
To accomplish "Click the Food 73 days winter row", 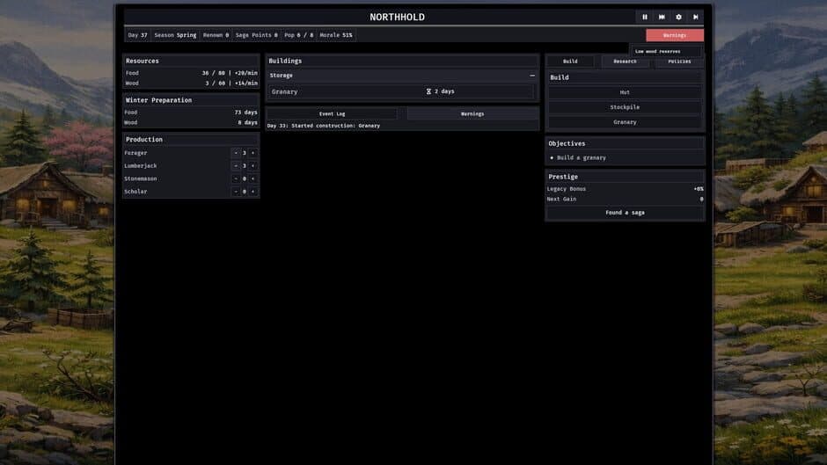I will tap(192, 113).
